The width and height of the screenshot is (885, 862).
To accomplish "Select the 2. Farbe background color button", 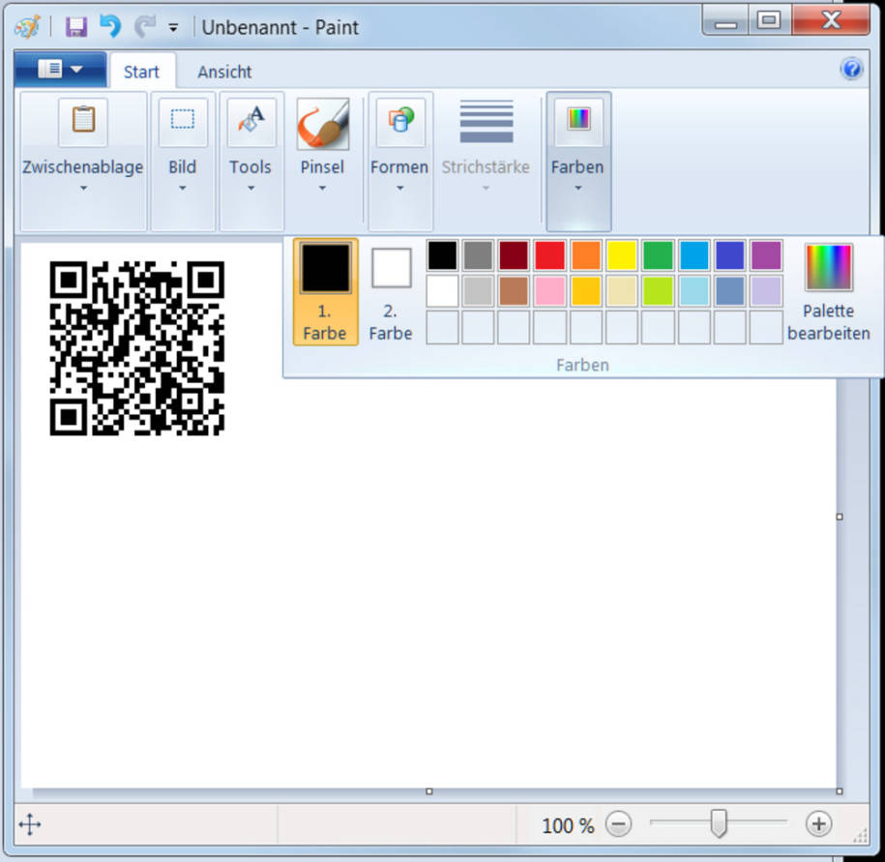I will (x=391, y=294).
